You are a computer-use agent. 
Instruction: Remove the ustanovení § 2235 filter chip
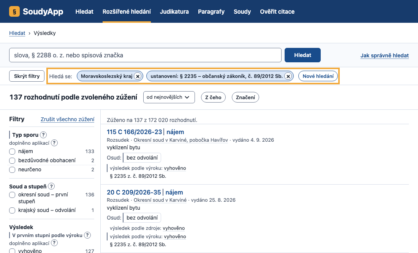(288, 76)
